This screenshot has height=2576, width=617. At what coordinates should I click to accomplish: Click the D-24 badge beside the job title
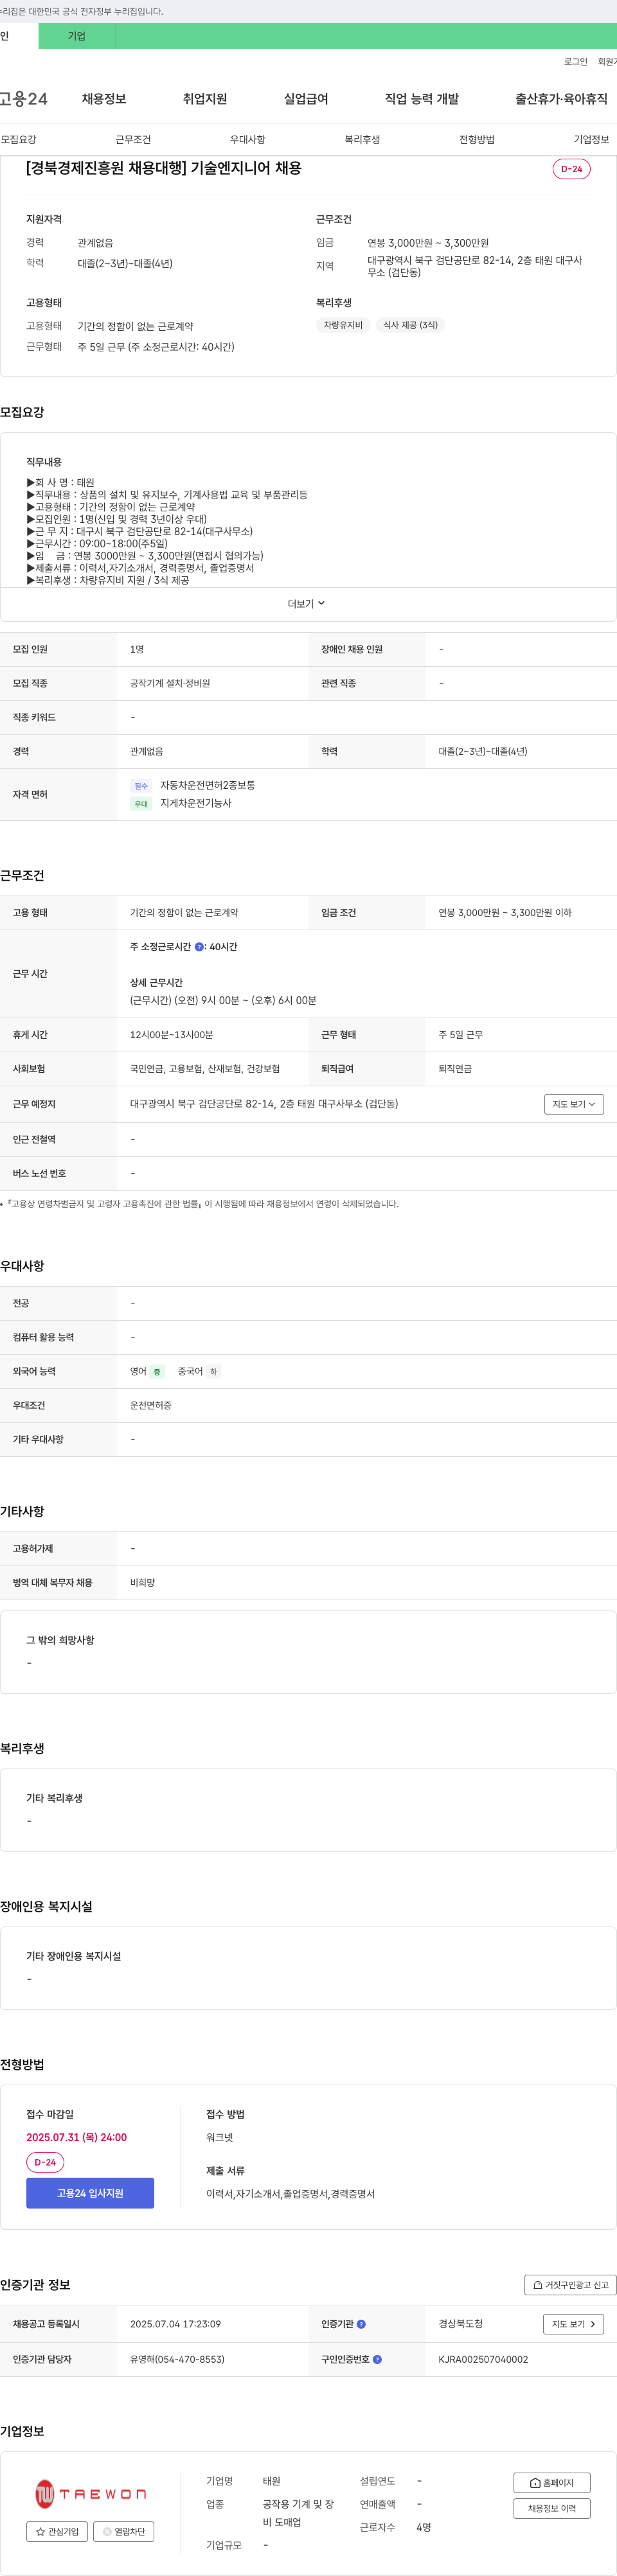coord(571,169)
